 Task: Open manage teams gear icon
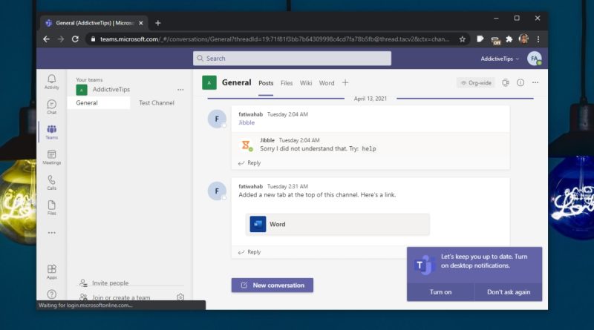click(180, 297)
